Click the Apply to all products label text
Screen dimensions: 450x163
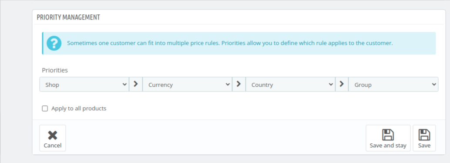pyautogui.click(x=79, y=109)
